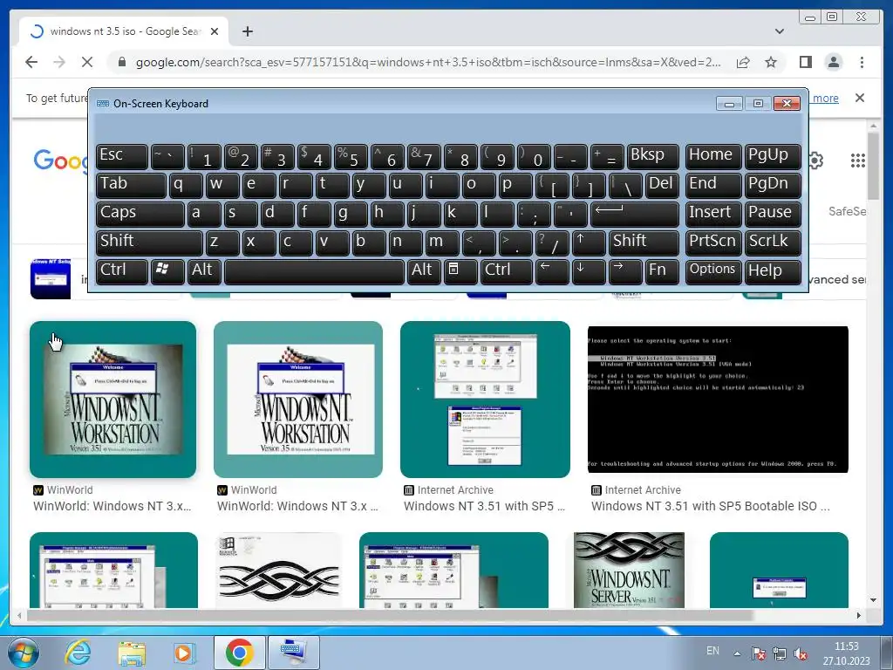Open 'Windows NT 3.51 with SP5 Bootable ISO' link
Image resolution: width=893 pixels, height=670 pixels.
710,506
